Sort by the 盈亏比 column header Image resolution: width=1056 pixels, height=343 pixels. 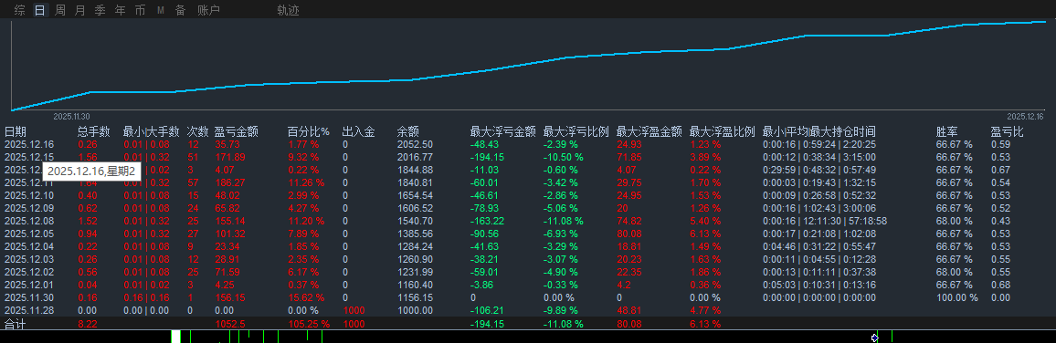coord(1007,132)
